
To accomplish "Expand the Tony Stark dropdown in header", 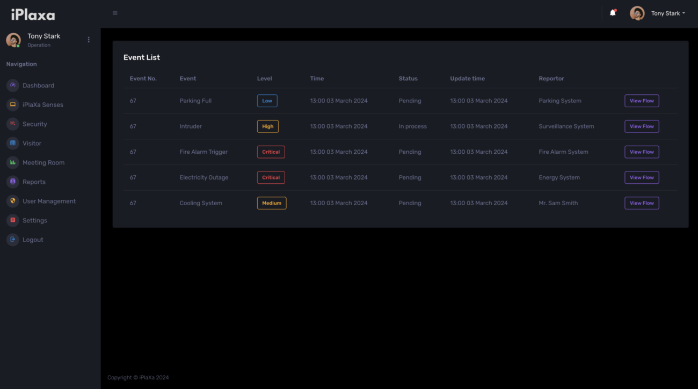I will coord(668,13).
